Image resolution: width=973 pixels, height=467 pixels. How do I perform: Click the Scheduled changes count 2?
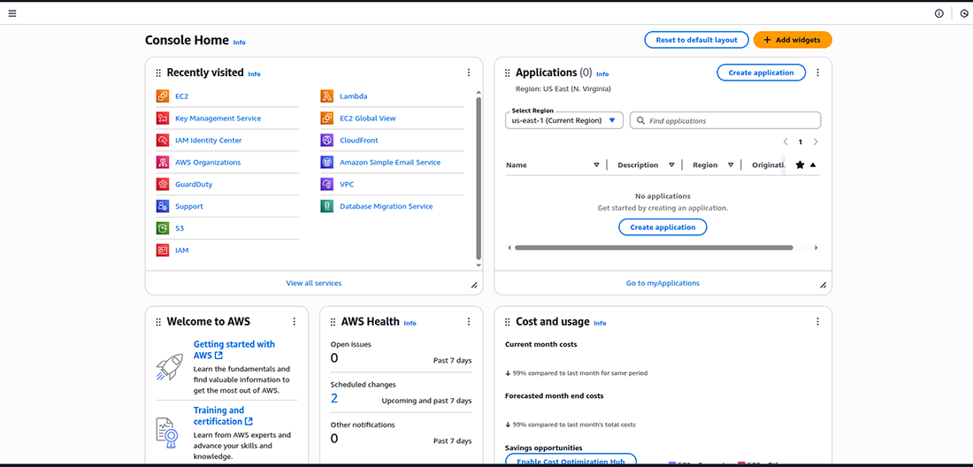point(334,398)
